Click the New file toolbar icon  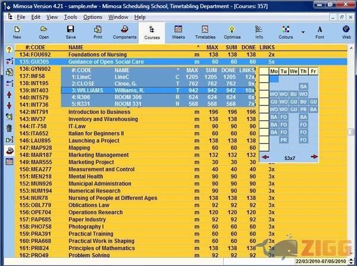[x=17, y=32]
